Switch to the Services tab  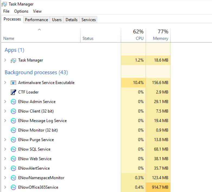[89, 20]
